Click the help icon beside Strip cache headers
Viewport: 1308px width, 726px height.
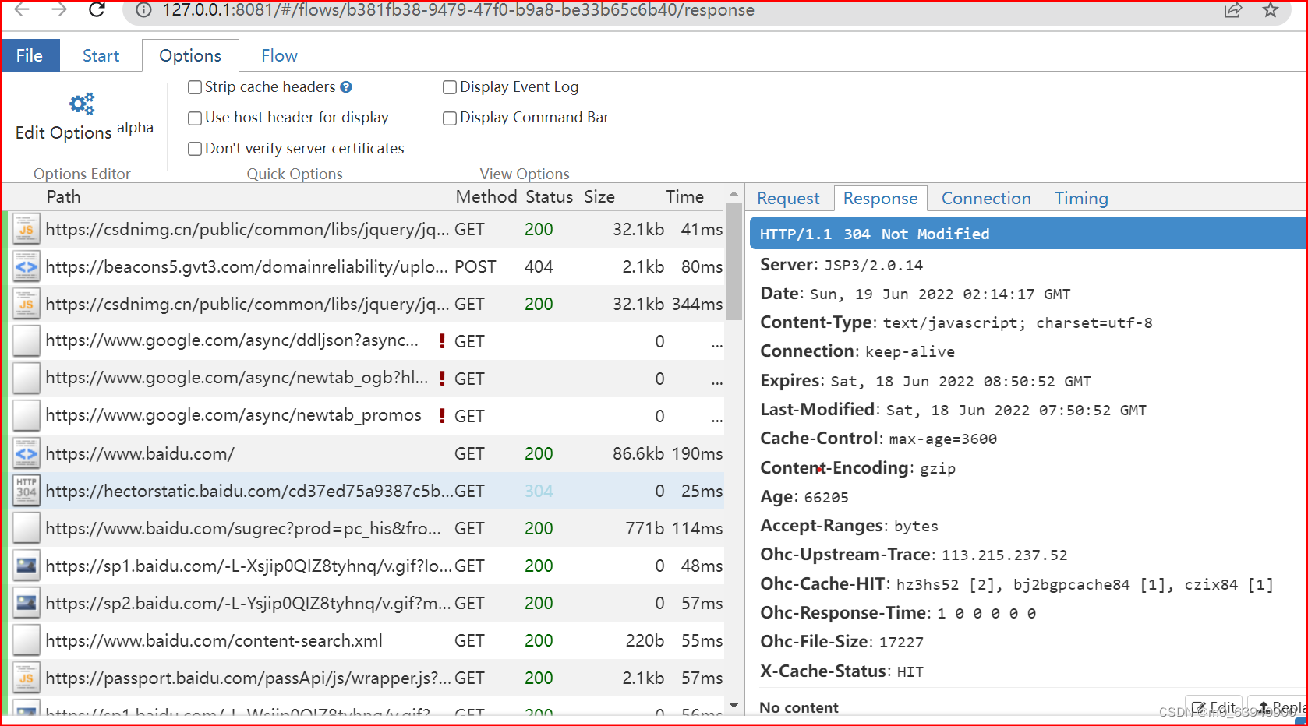click(x=347, y=86)
